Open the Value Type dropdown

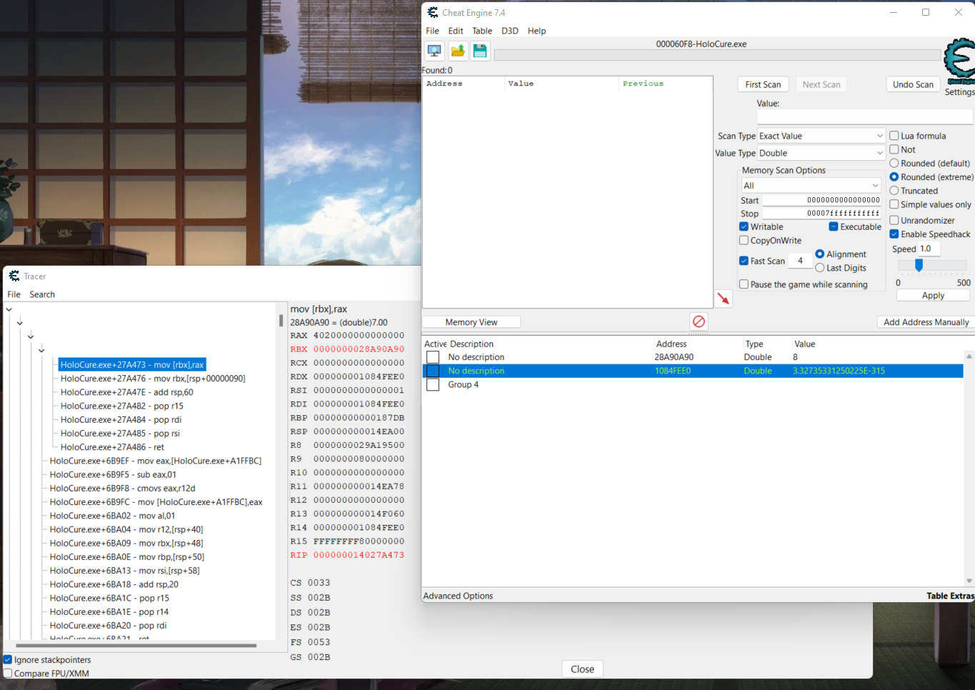[821, 153]
